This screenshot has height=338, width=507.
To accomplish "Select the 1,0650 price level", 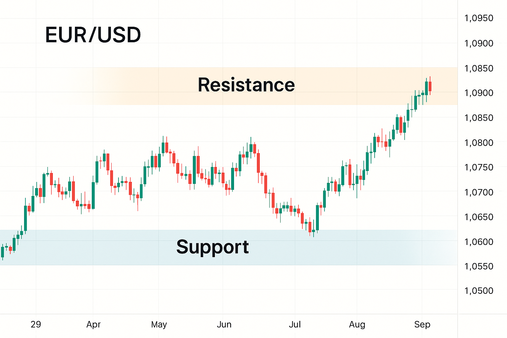I will coord(478,217).
